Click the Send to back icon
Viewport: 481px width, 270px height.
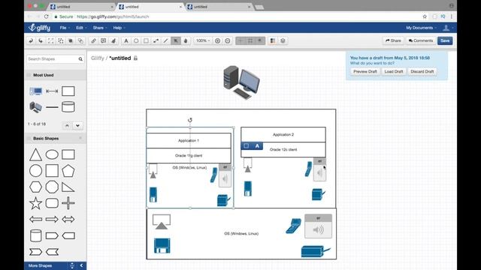(x=80, y=40)
